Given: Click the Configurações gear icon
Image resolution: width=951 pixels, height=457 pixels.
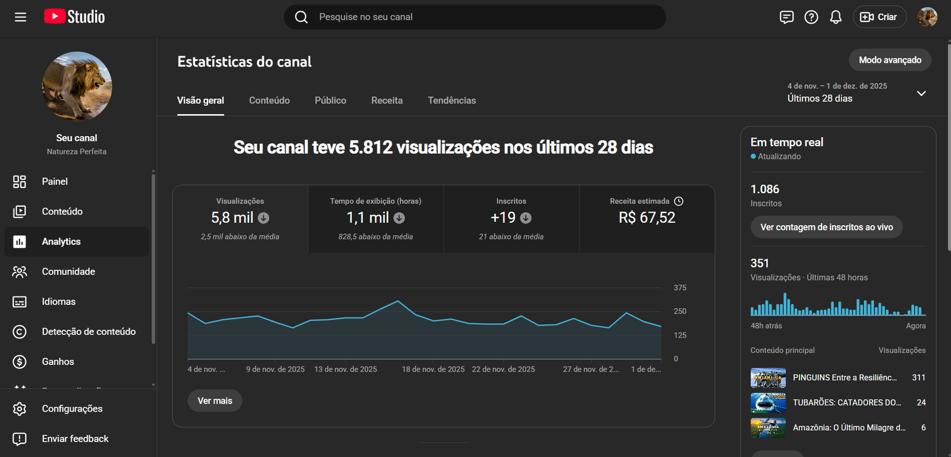Looking at the screenshot, I should click(20, 409).
